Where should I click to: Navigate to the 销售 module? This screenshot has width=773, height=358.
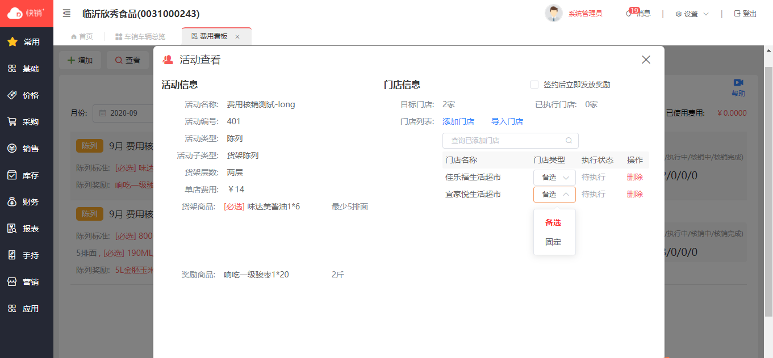coord(26,148)
